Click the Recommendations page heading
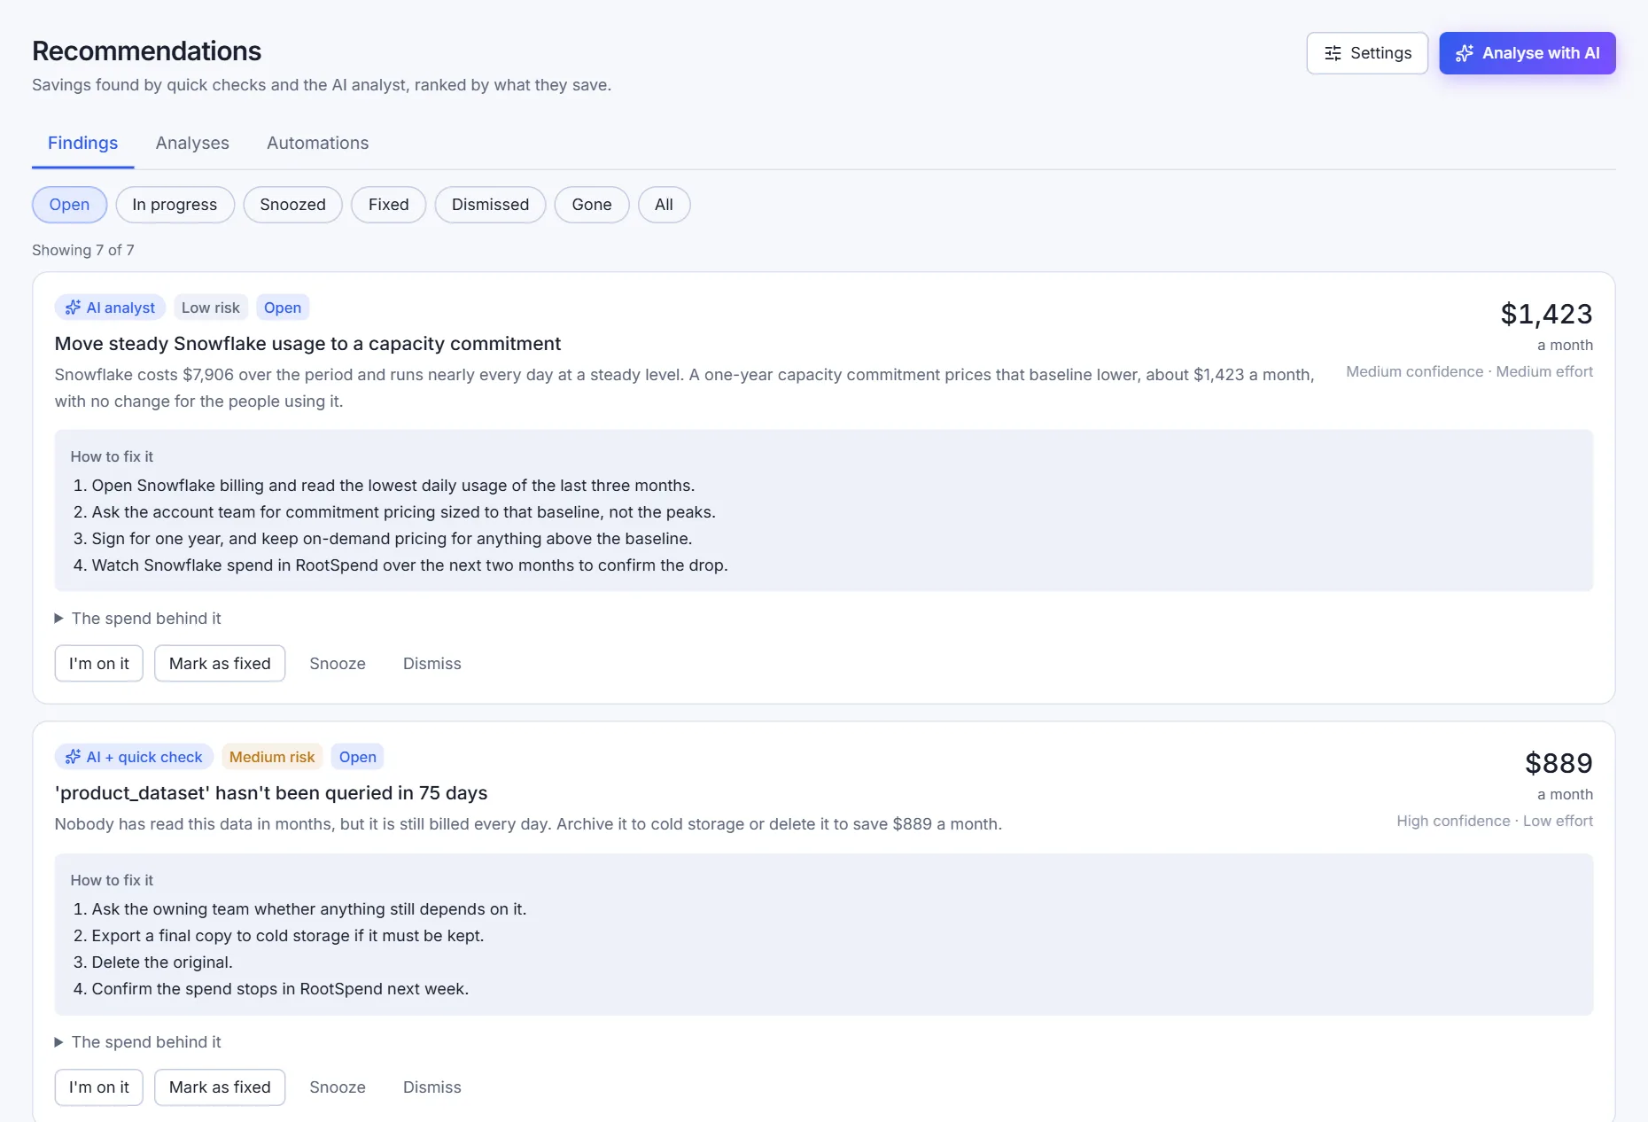Image resolution: width=1648 pixels, height=1122 pixels. click(x=147, y=51)
